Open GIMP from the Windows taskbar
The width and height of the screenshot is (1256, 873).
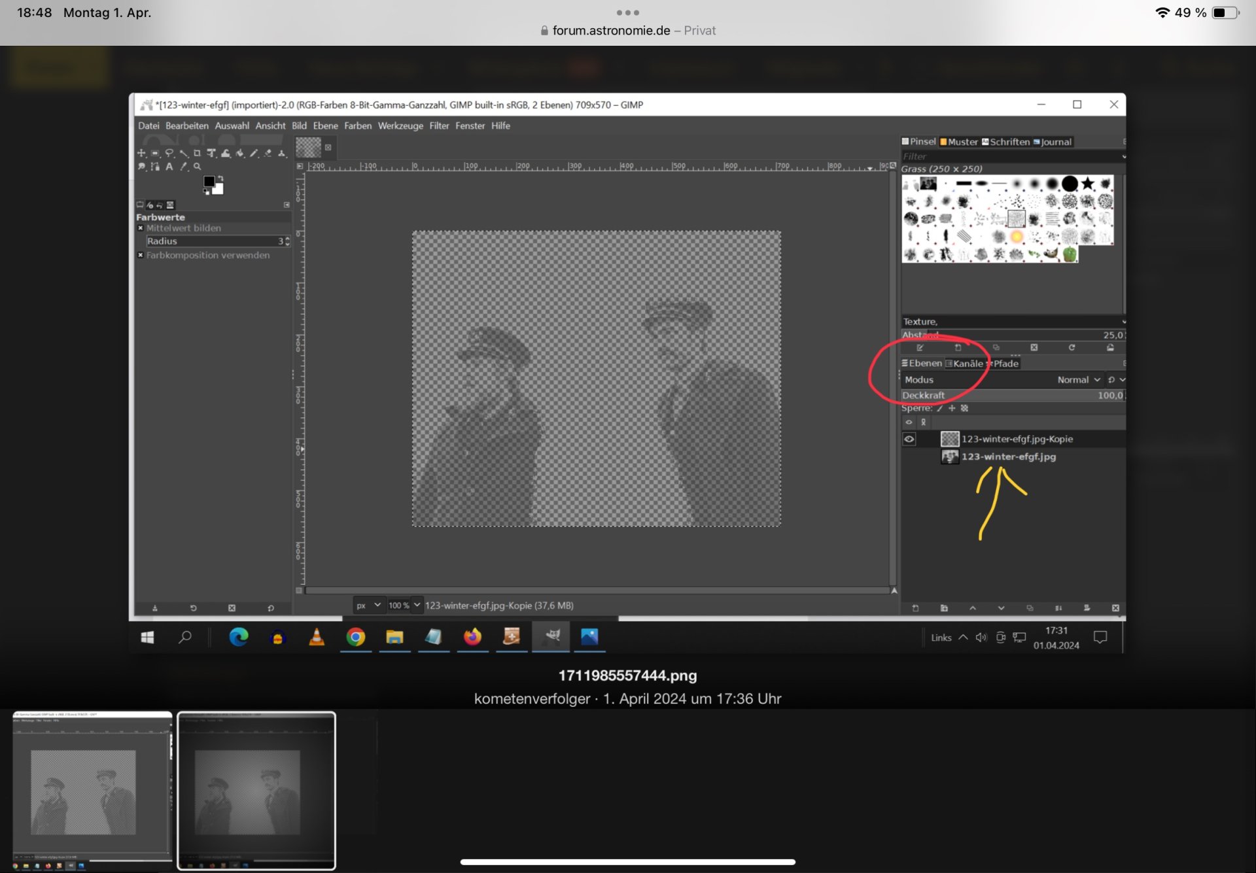(x=551, y=636)
